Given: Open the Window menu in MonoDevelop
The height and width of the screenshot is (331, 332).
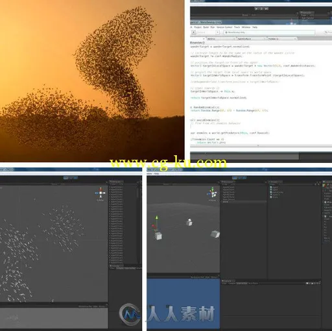Looking at the screenshot, I should click(x=246, y=27).
